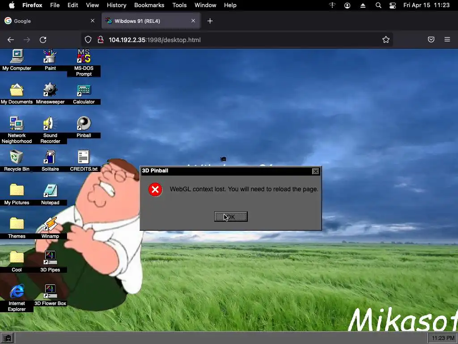Launch the Paint shortcut

click(x=50, y=60)
